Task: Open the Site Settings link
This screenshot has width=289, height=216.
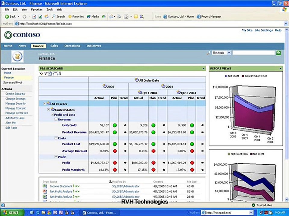Action: pyautogui.click(x=264, y=30)
